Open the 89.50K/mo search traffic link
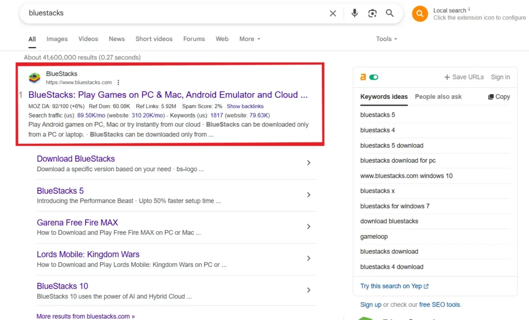Image resolution: width=529 pixels, height=320 pixels. point(91,115)
